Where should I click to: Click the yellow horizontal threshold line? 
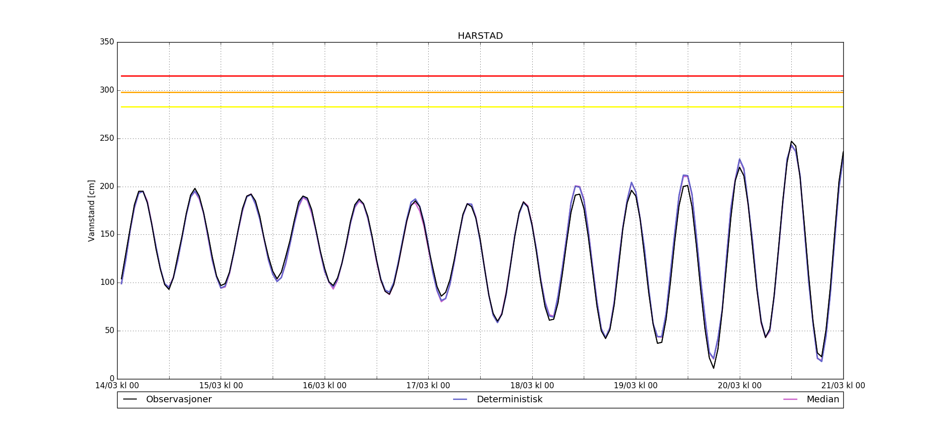tap(480, 107)
